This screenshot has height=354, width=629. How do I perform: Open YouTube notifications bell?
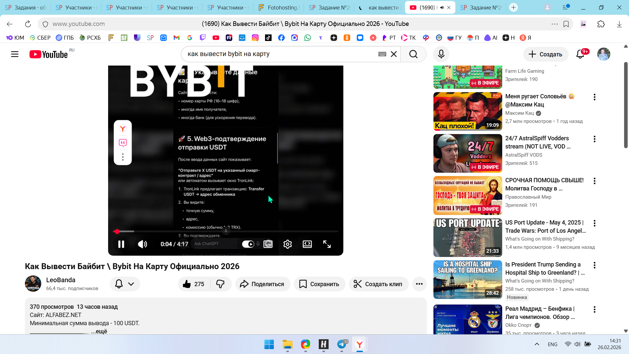pos(580,54)
